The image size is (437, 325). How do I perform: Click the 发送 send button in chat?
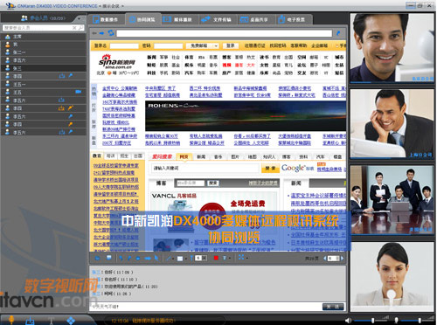(333, 307)
